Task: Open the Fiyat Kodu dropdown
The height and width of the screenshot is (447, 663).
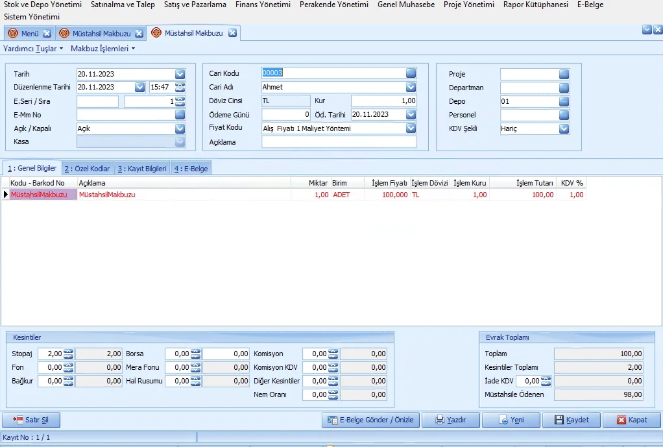Action: (x=411, y=128)
